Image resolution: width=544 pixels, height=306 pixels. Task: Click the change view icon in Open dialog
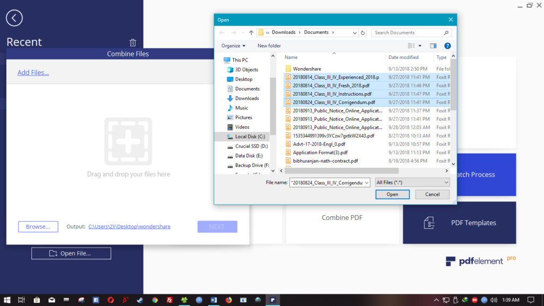click(x=411, y=46)
